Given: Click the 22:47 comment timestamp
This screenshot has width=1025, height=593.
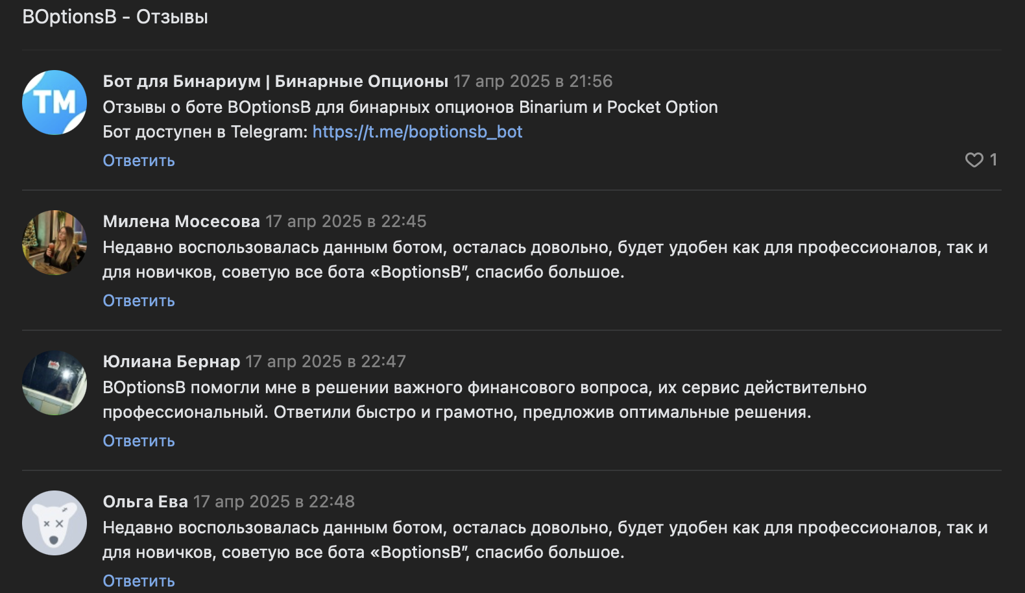Looking at the screenshot, I should 326,361.
